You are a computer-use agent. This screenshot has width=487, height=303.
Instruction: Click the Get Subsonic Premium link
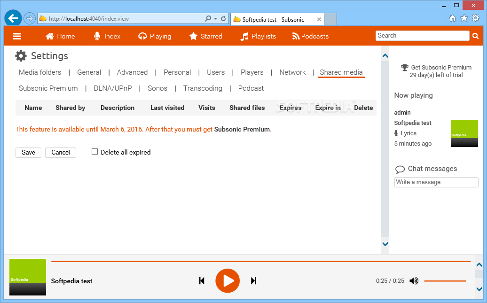click(441, 67)
